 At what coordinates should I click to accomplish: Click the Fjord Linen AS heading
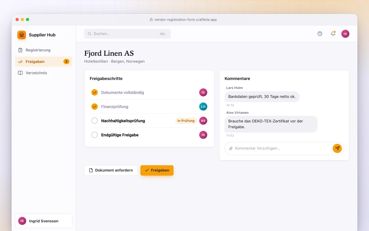(x=109, y=53)
